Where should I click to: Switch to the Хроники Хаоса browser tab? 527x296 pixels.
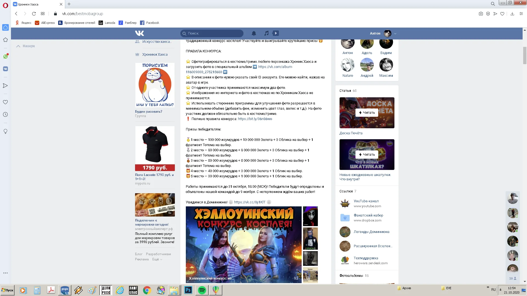click(36, 4)
